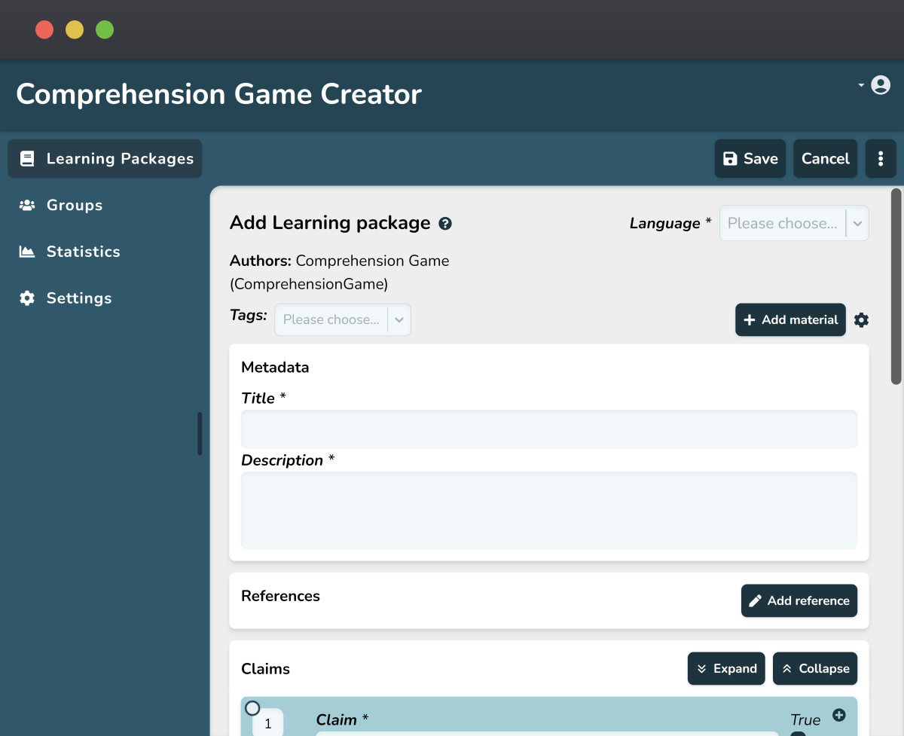The image size is (904, 736).
Task: Click the sidebar resize handle
Action: pos(200,433)
